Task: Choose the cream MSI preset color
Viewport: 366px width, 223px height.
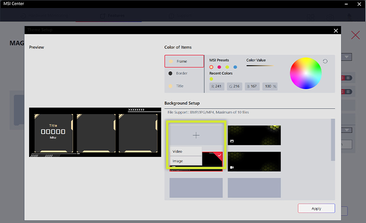Action: pyautogui.click(x=211, y=67)
